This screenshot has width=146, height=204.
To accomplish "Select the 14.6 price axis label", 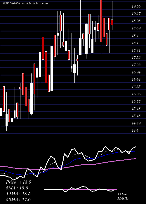I will (x=135, y=131).
